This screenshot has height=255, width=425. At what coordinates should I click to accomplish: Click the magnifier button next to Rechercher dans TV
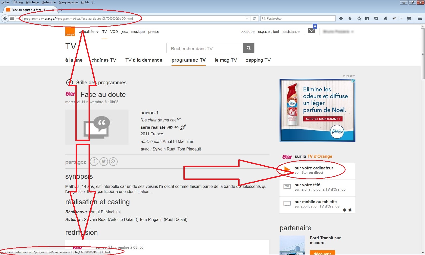(x=248, y=48)
